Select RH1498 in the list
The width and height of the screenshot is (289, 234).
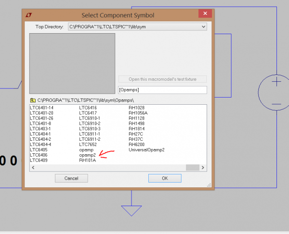(137, 123)
